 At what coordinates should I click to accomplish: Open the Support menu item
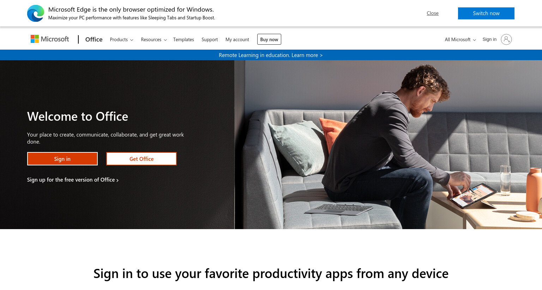click(210, 39)
